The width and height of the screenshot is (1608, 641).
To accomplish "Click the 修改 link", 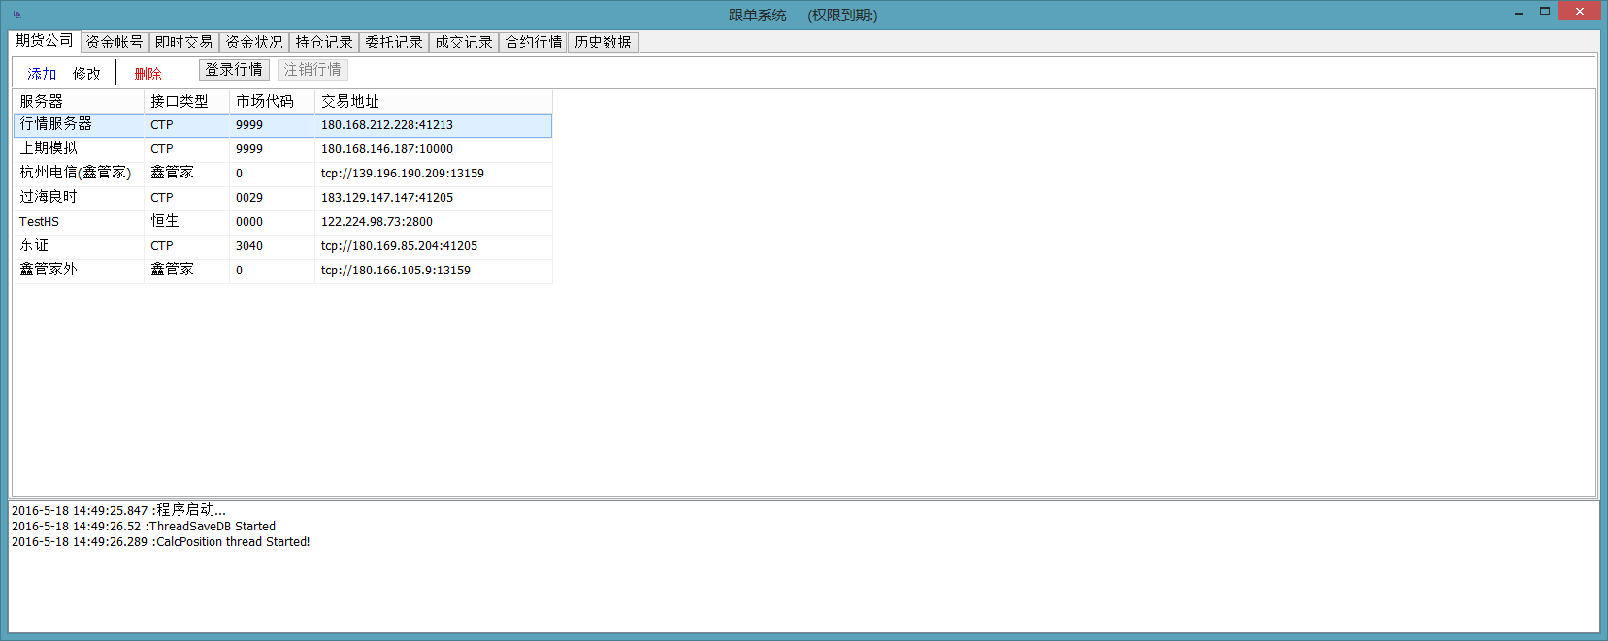I will (86, 74).
